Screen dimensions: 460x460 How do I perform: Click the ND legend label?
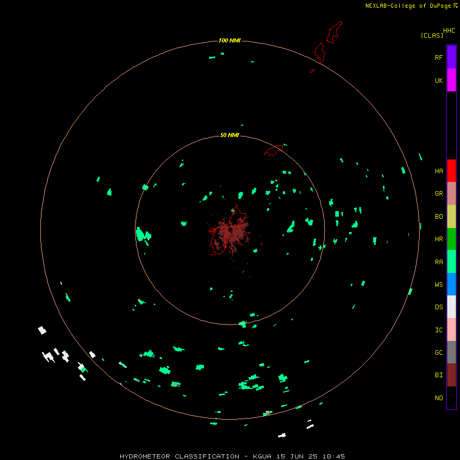pos(439,398)
